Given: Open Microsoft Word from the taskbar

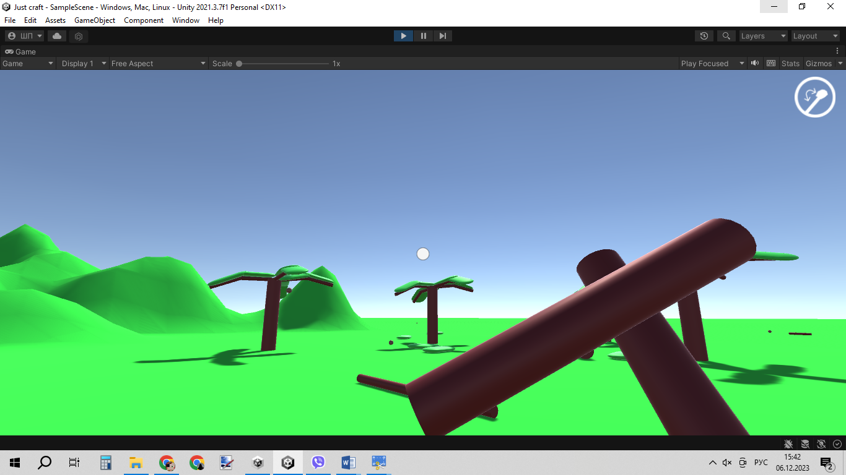Looking at the screenshot, I should (x=348, y=463).
